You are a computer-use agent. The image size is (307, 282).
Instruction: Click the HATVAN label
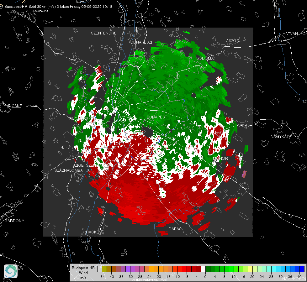290,34
